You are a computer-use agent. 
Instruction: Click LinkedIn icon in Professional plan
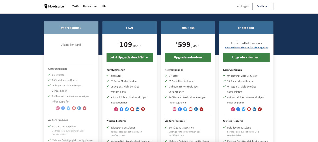[x=79, y=108]
